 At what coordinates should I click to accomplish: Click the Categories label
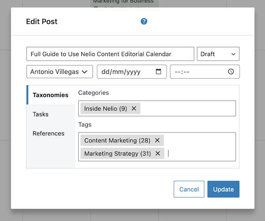tap(94, 93)
